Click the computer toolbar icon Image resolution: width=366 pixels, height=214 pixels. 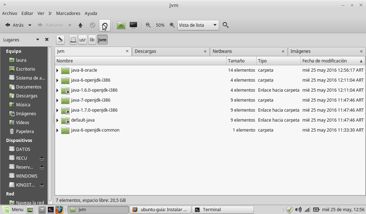(133, 25)
